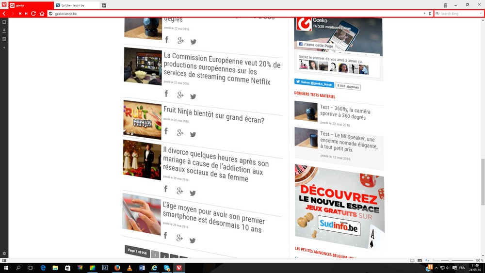Viewport: 485px width, 273px height.
Task: Click the vertical page scrollbar thumb
Action: point(483,181)
